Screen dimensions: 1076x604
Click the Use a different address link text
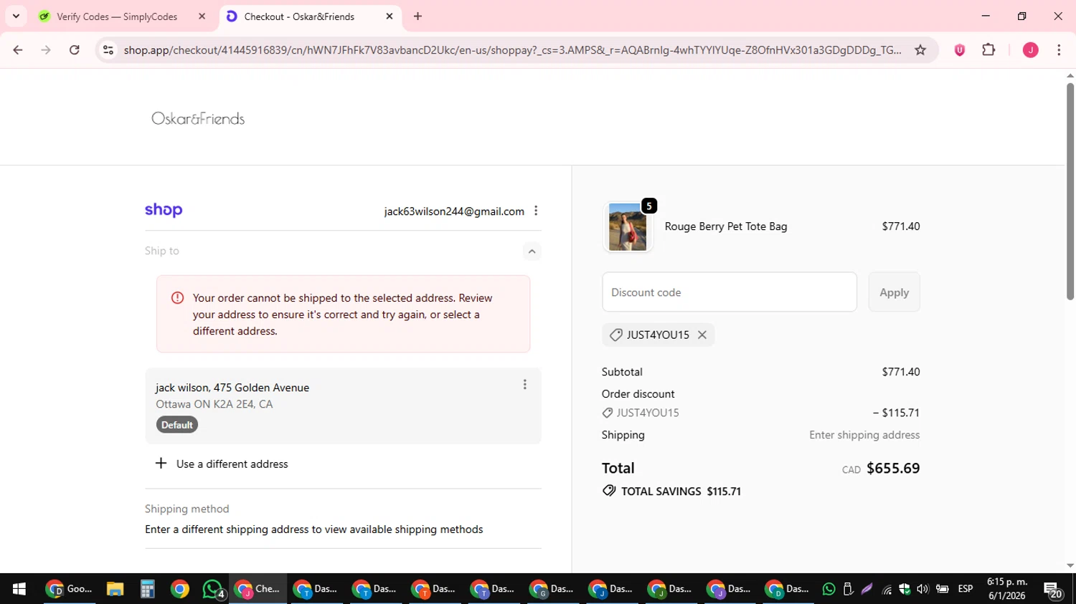click(232, 464)
